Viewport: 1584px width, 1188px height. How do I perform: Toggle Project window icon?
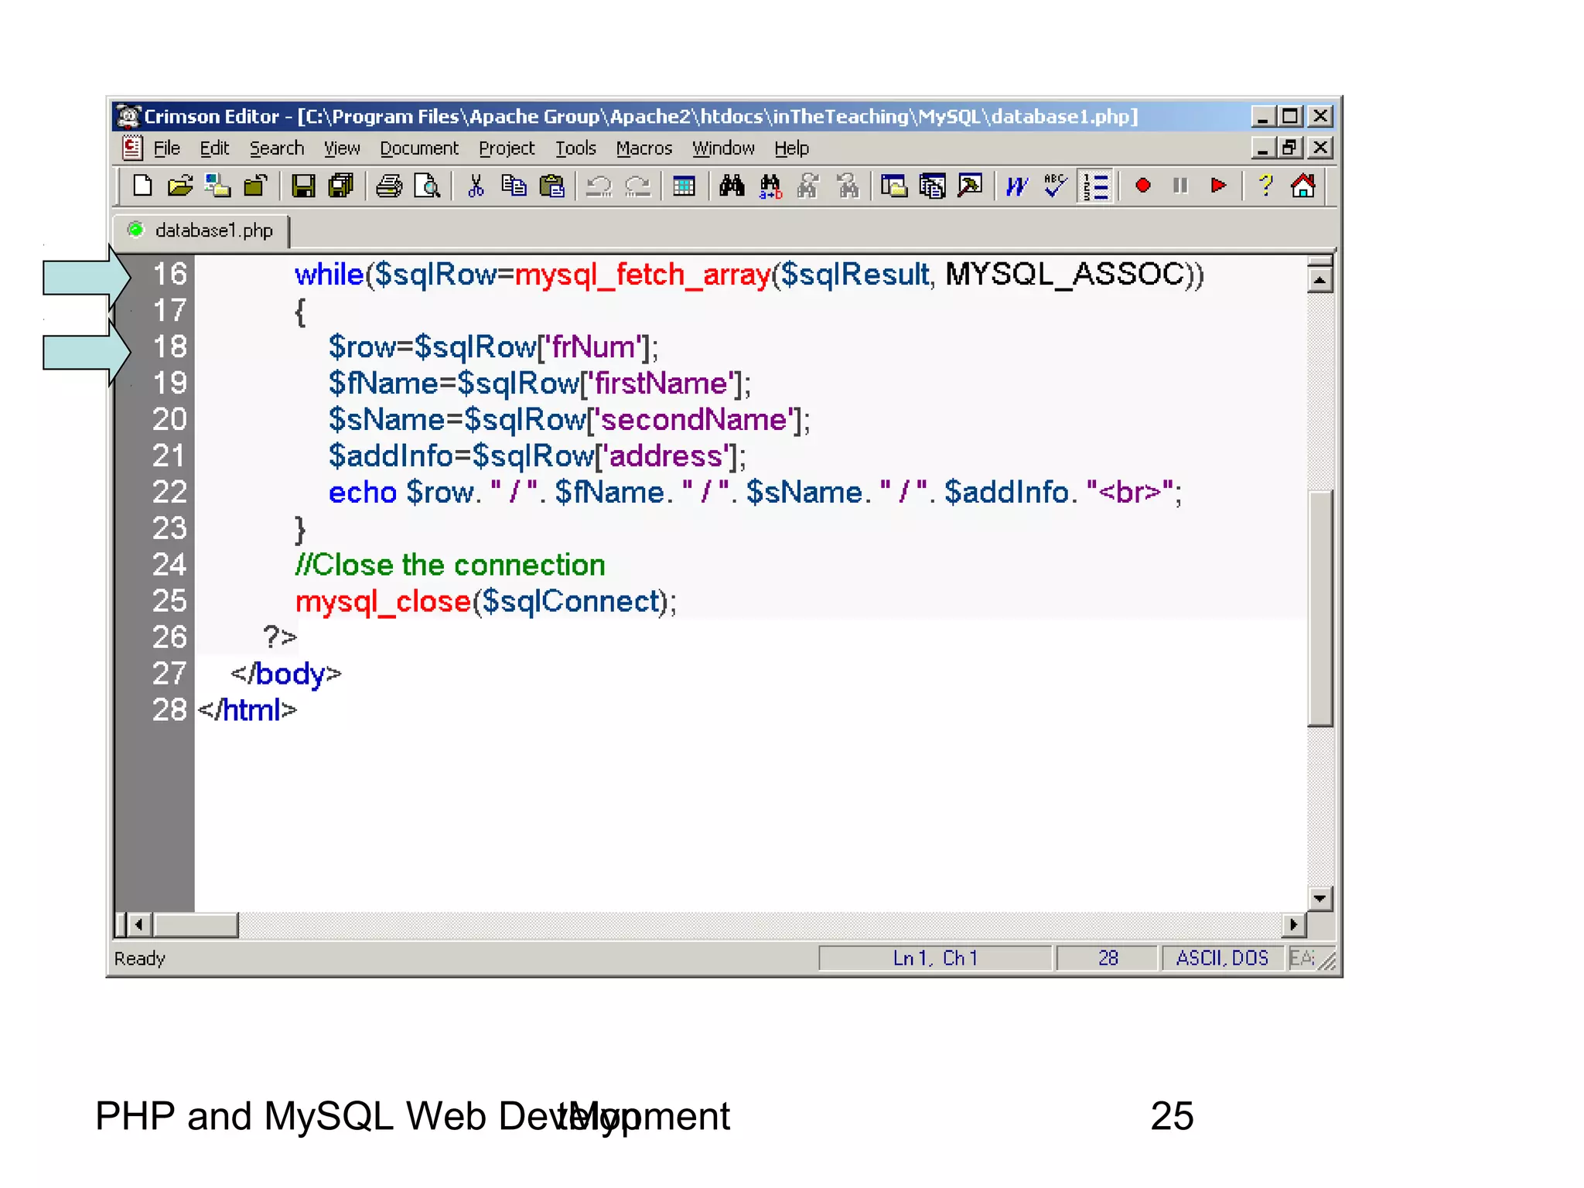[x=932, y=186]
